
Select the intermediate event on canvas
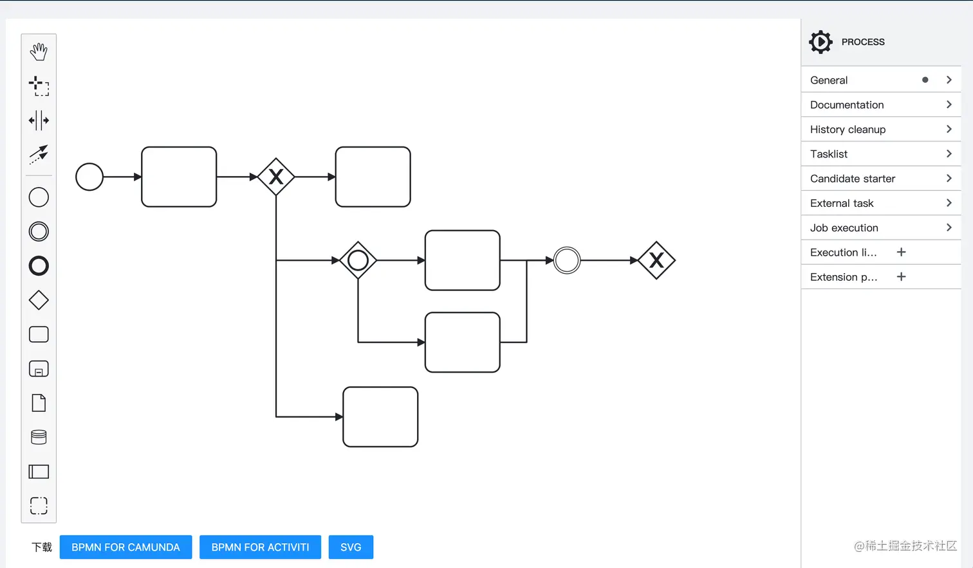pos(567,260)
